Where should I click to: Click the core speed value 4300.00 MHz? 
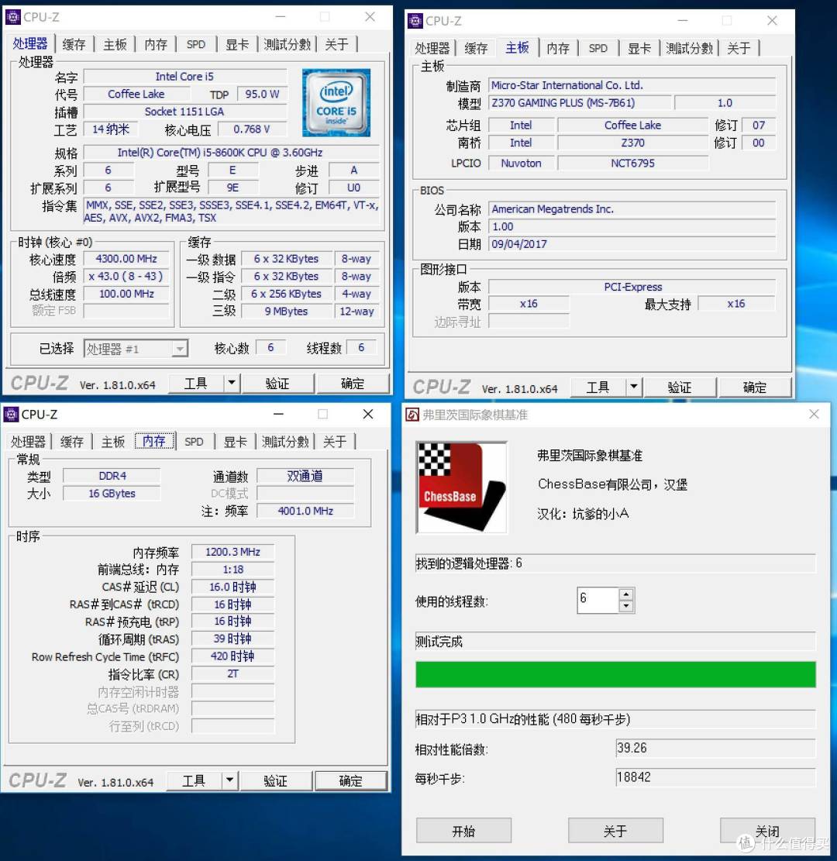point(126,259)
